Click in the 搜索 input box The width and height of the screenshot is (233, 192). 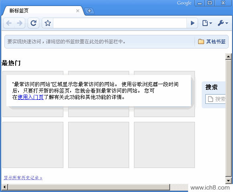coord(215,99)
